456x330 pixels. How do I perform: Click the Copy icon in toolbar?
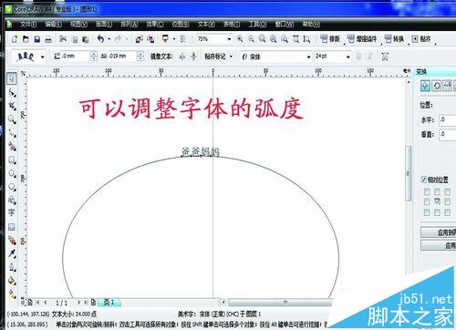tap(75, 39)
